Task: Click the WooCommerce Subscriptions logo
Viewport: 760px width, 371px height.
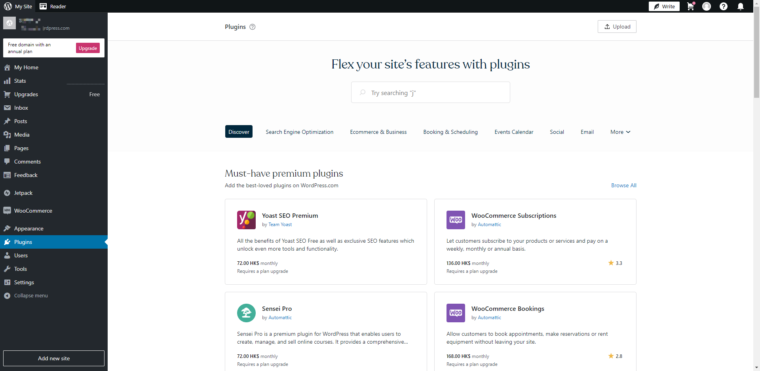Action: tap(456, 220)
